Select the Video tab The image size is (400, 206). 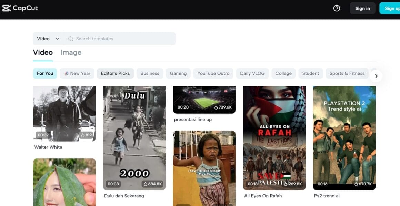tap(43, 52)
